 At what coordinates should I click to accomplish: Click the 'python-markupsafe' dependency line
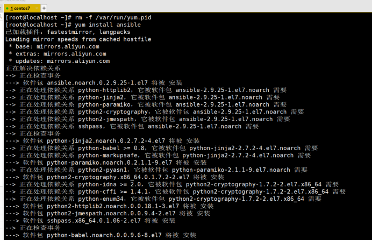point(158,156)
